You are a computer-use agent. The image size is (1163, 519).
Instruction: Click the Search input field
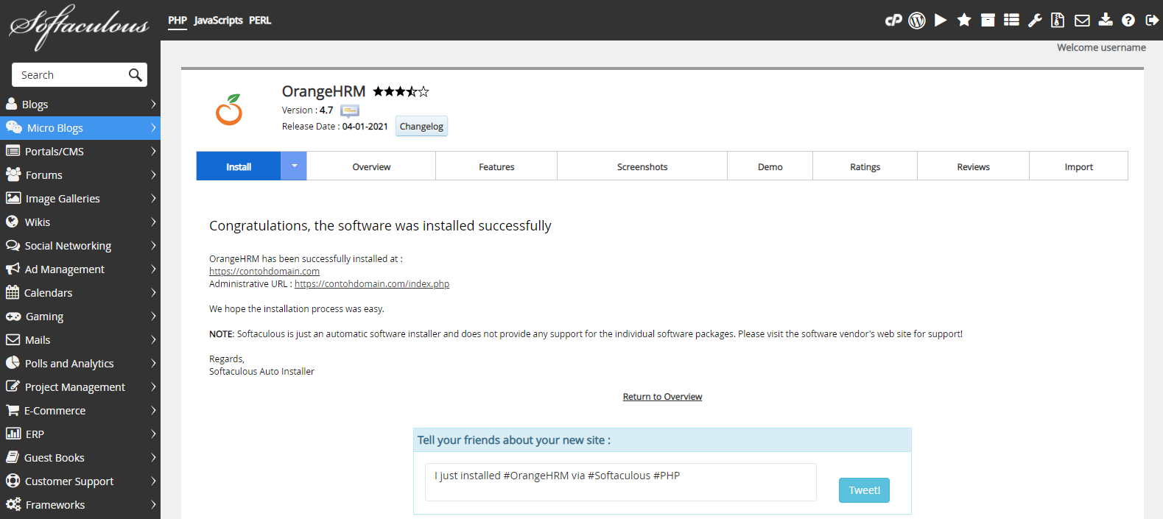[70, 75]
